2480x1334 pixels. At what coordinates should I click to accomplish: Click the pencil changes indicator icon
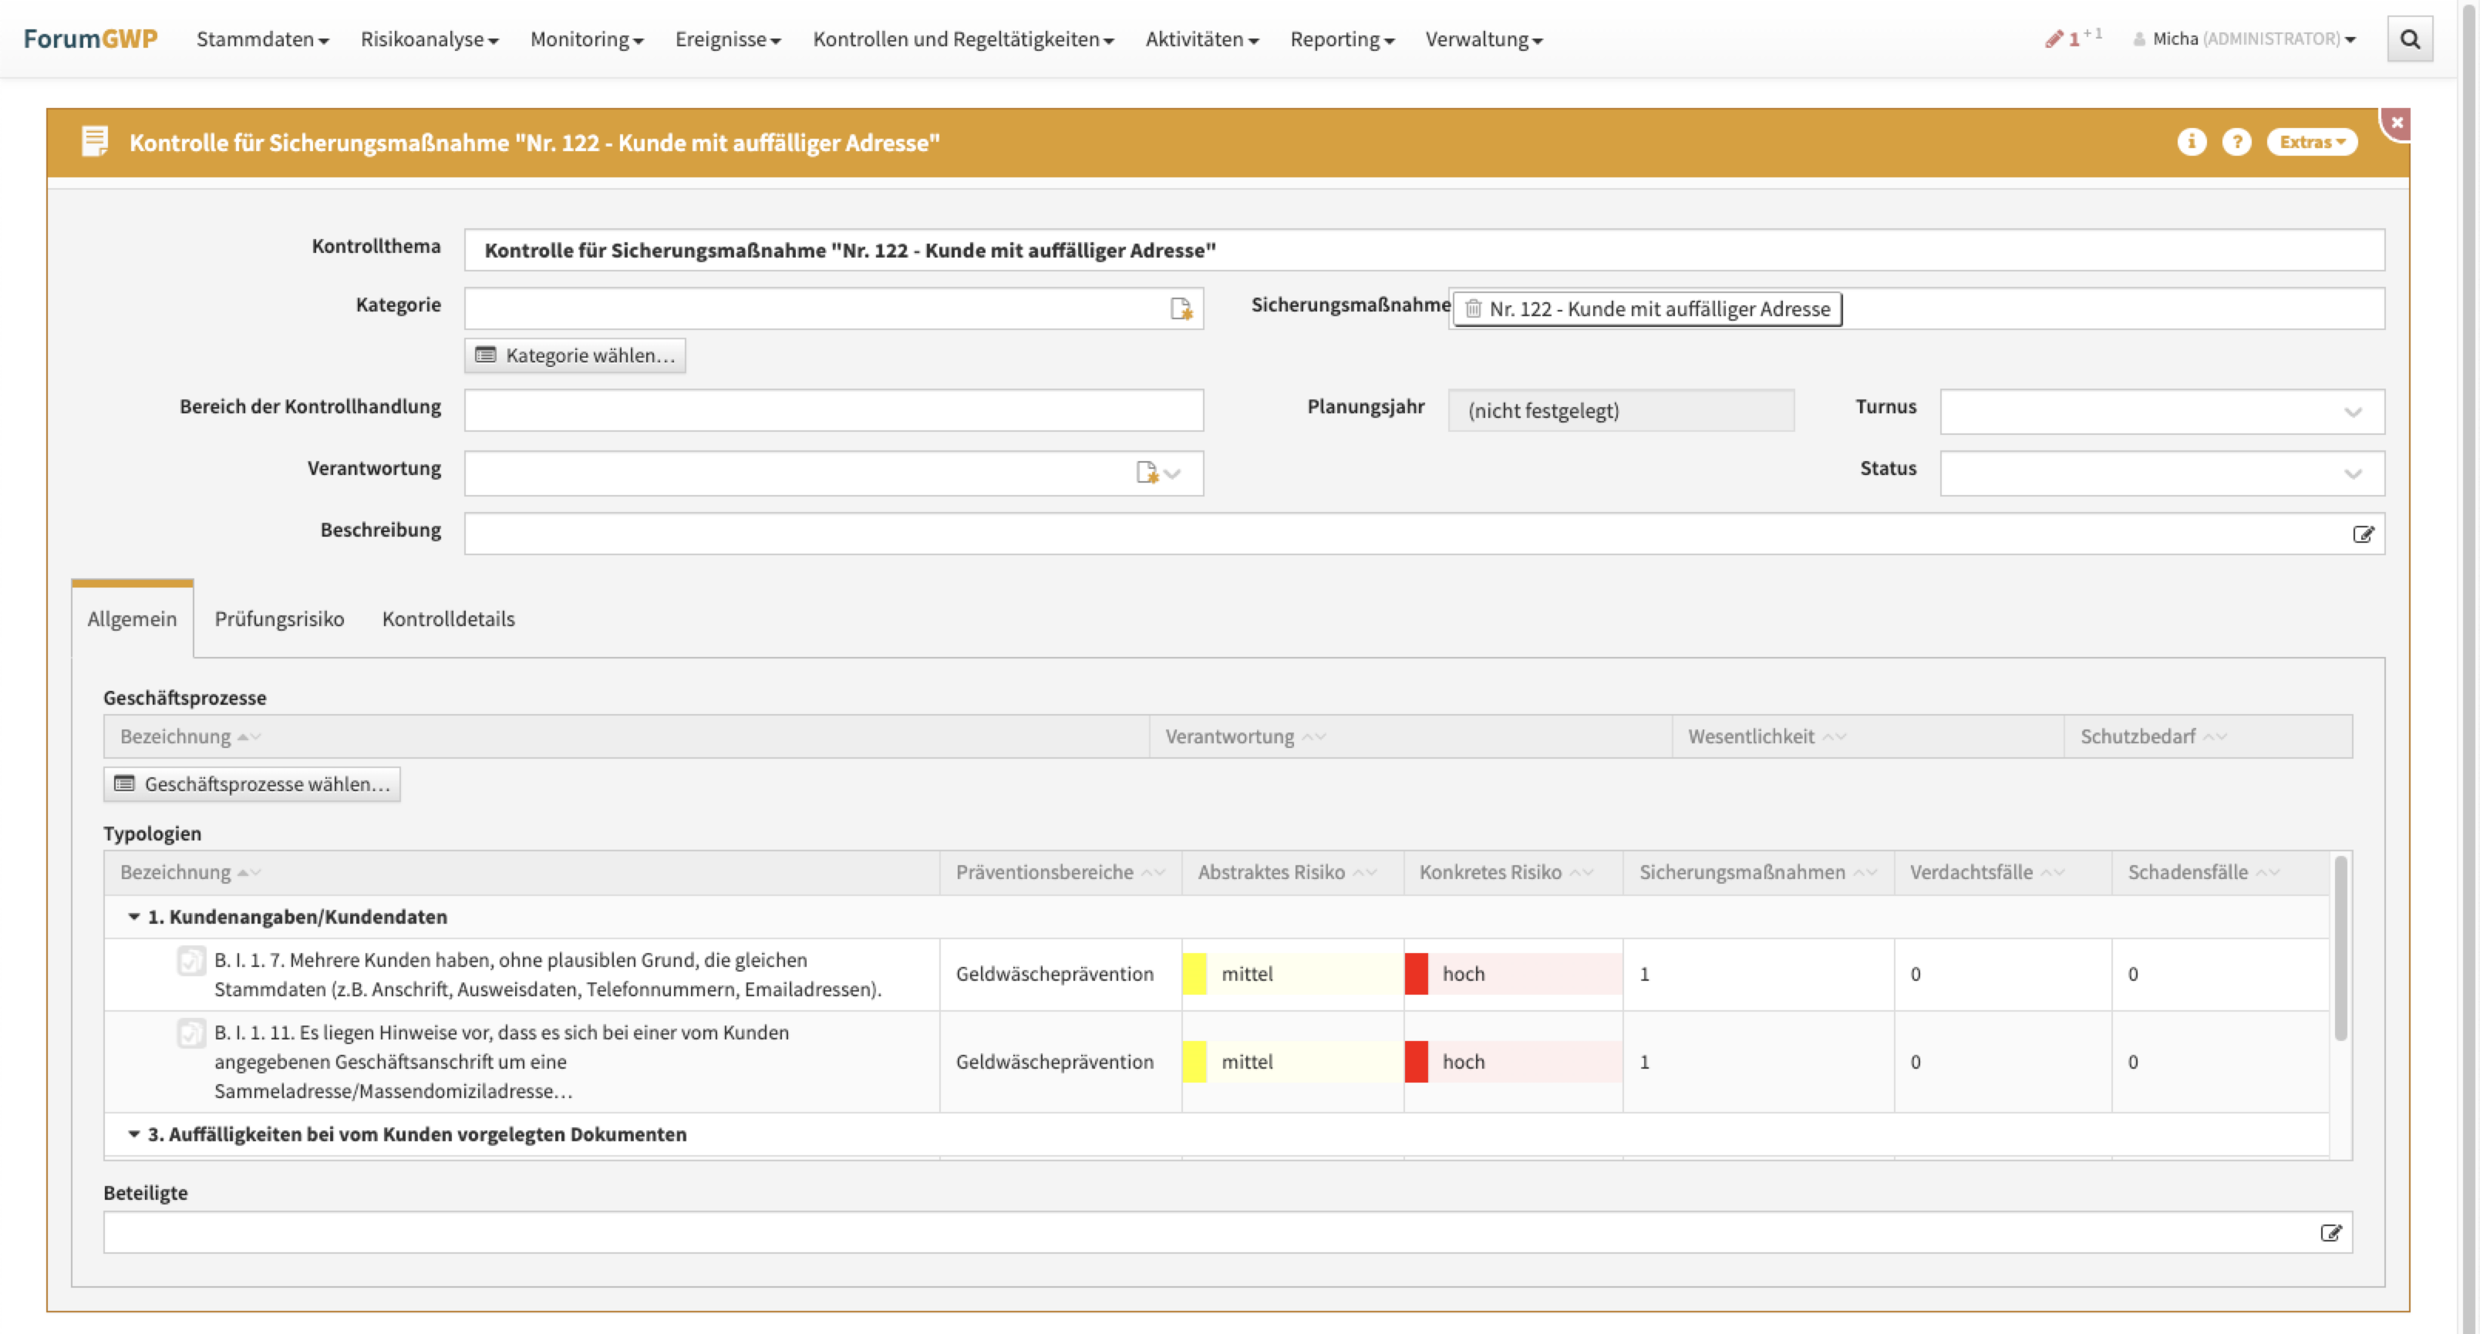pyautogui.click(x=2054, y=39)
